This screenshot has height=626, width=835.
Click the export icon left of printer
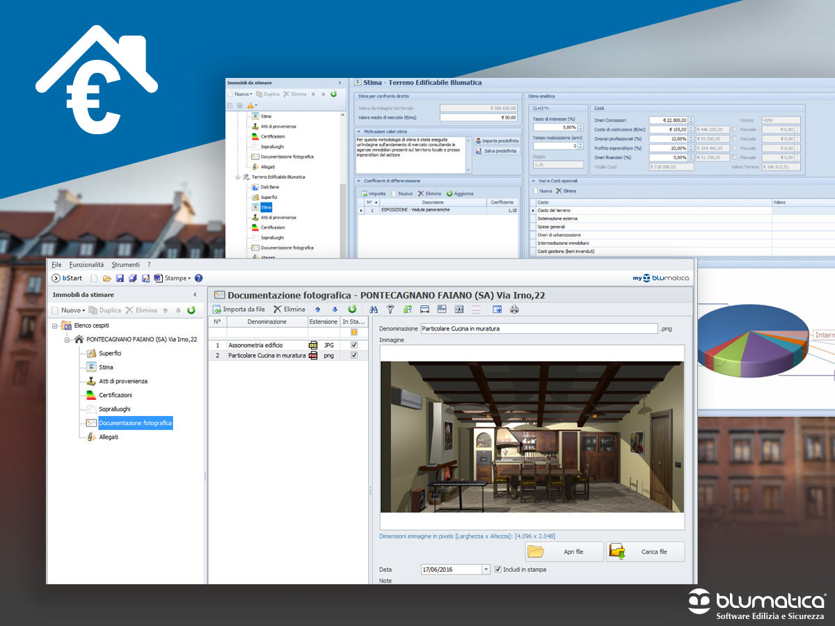(x=498, y=310)
